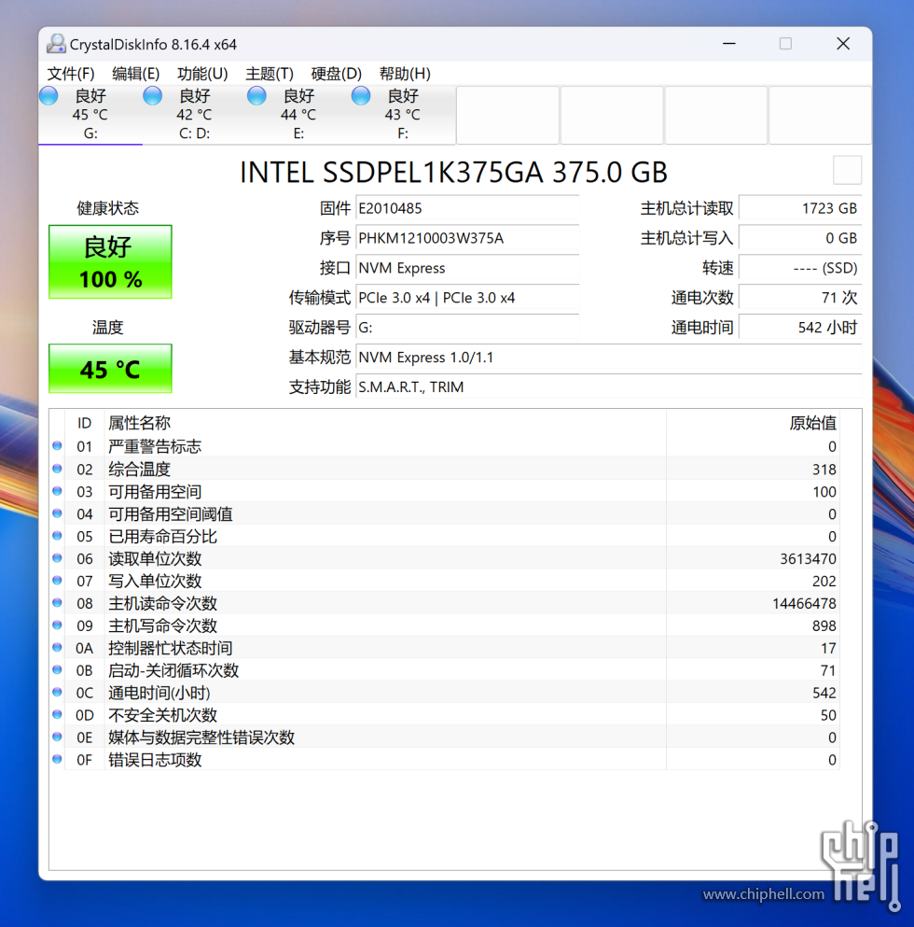Screen dimensions: 914x927
Task: Select the 不安全关机次数 attribute row
Action: (446, 715)
